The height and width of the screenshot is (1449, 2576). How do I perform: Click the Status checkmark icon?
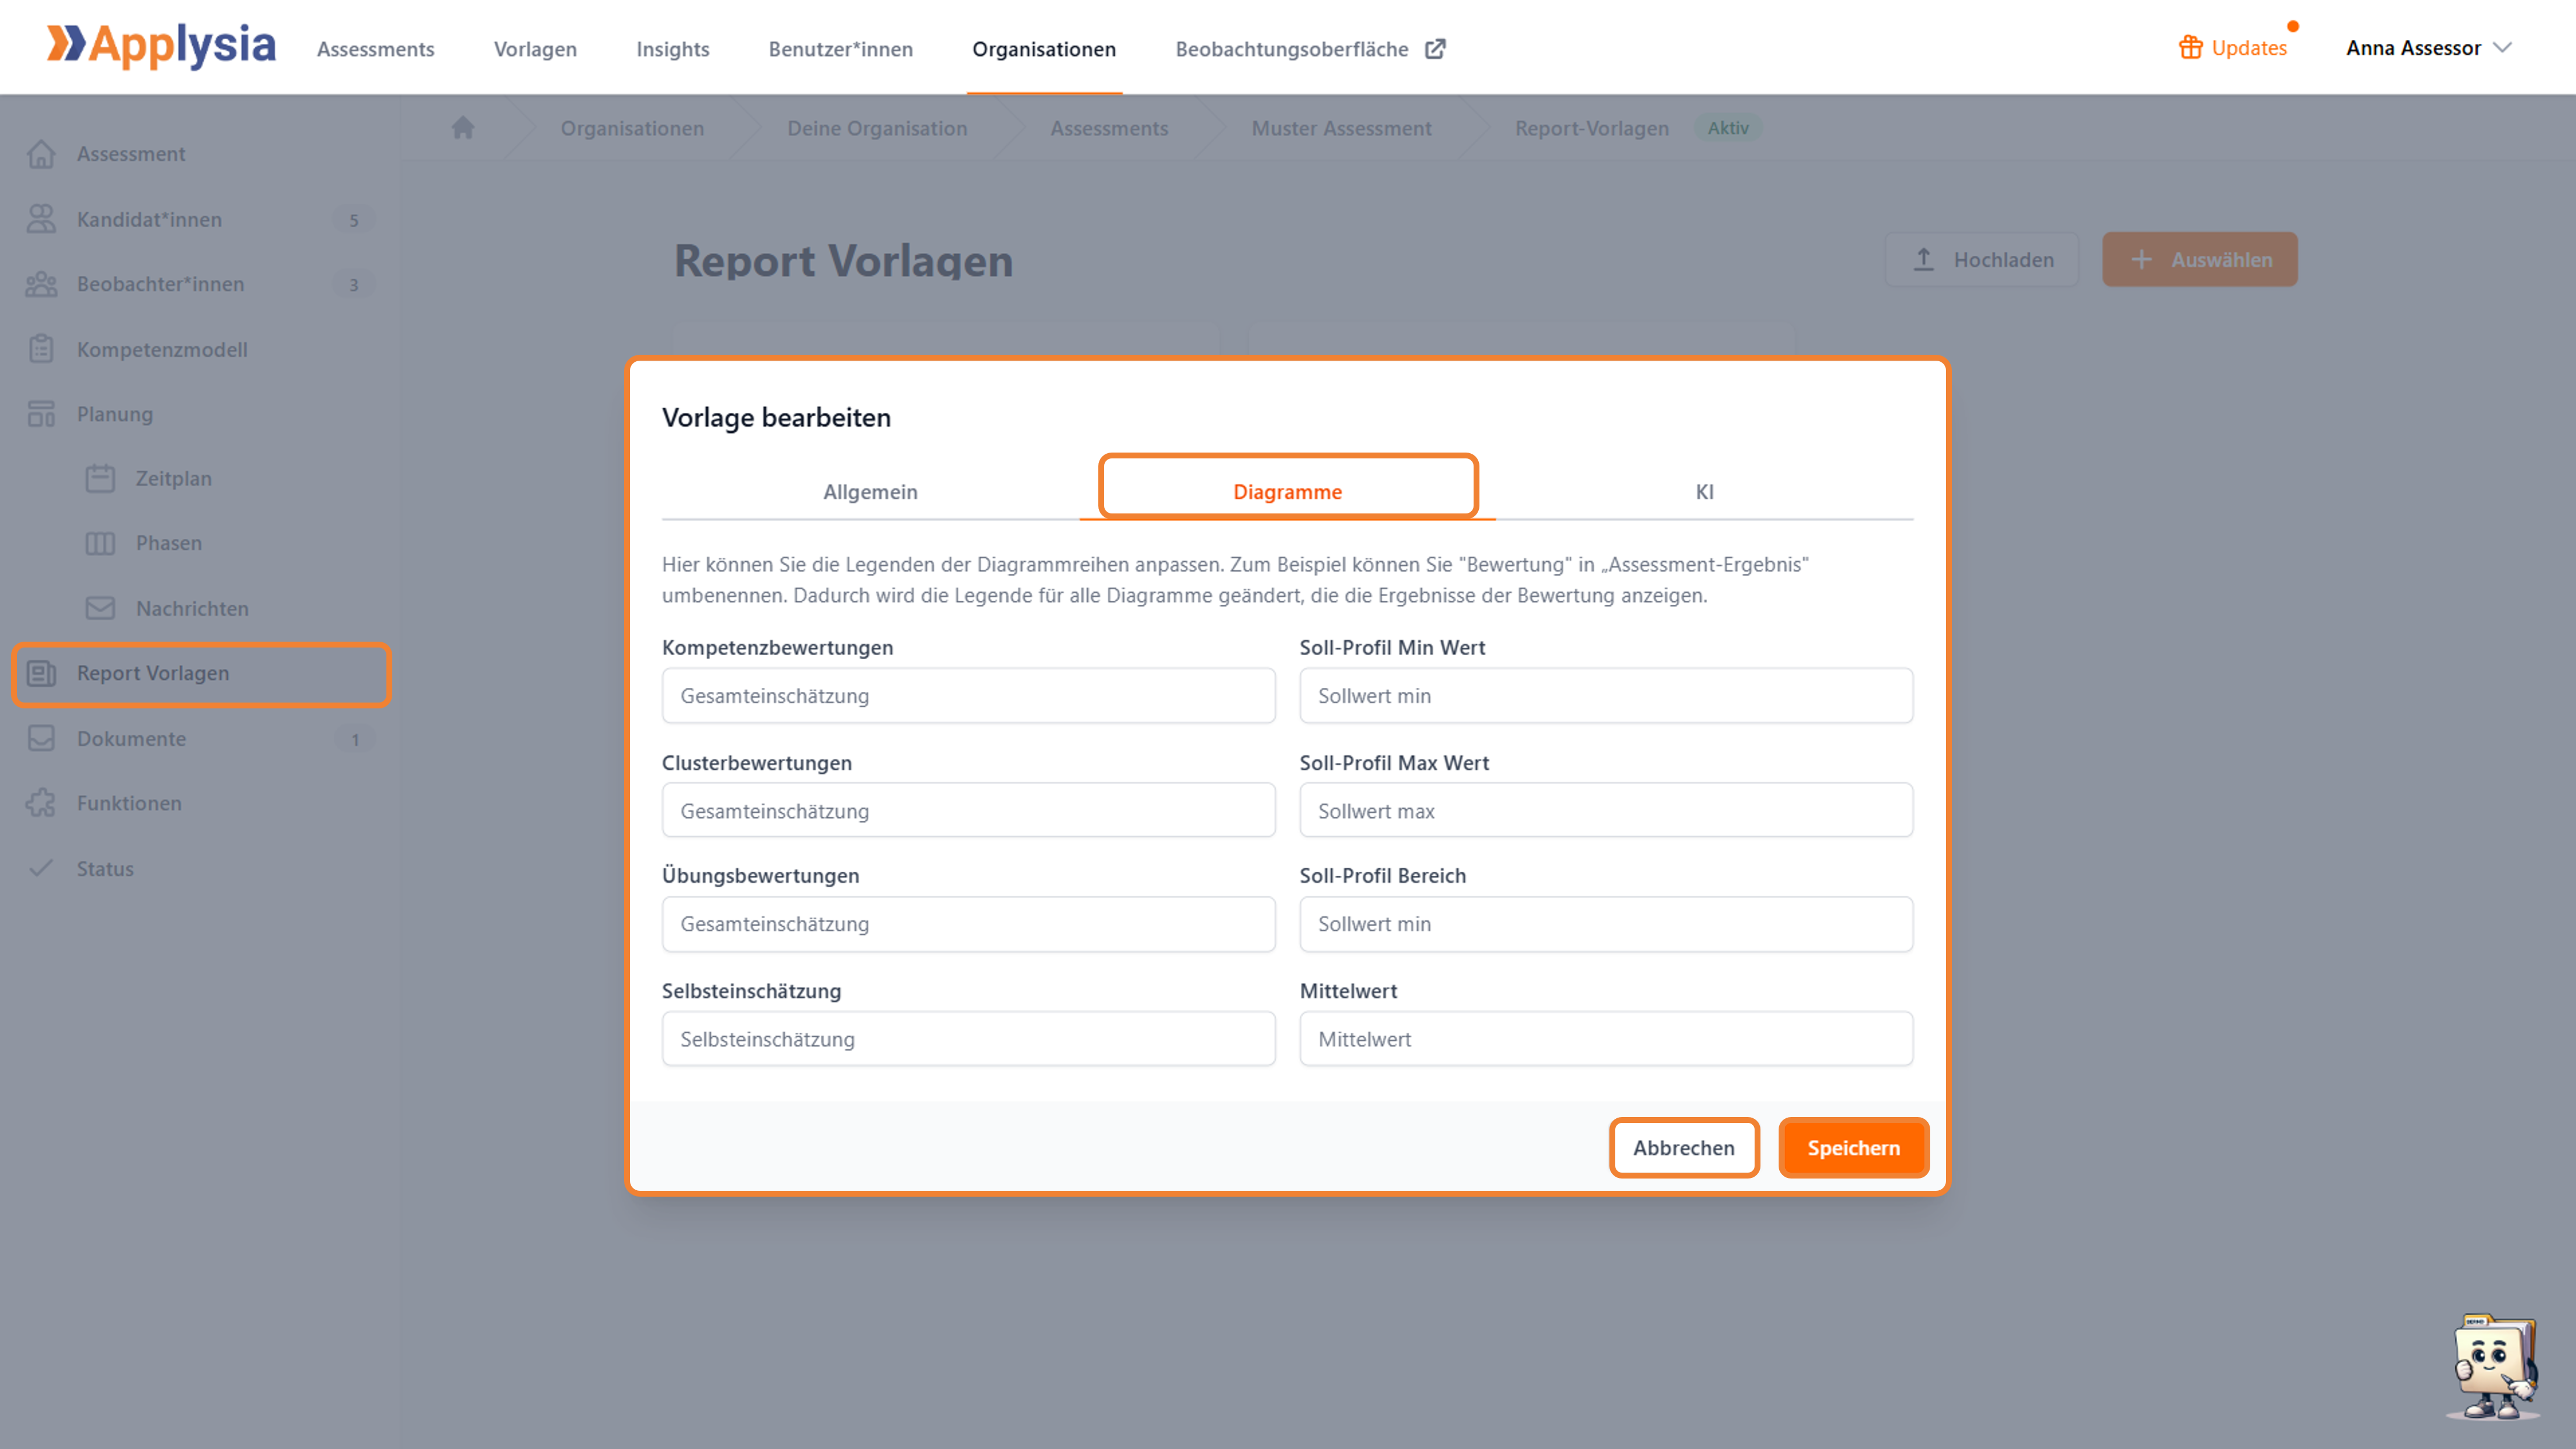pyautogui.click(x=41, y=868)
